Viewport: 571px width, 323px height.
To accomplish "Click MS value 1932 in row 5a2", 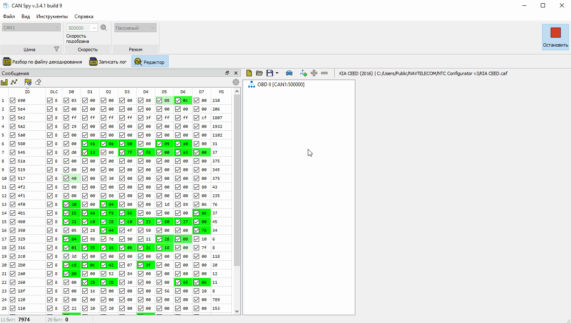I will pyautogui.click(x=217, y=126).
